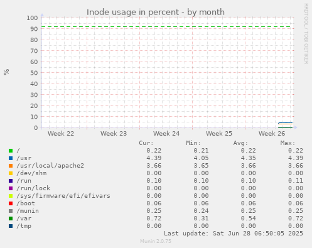Image resolution: width=312 pixels, height=248 pixels.
Task: Click the blue swatch for /usr
Action: point(11,158)
